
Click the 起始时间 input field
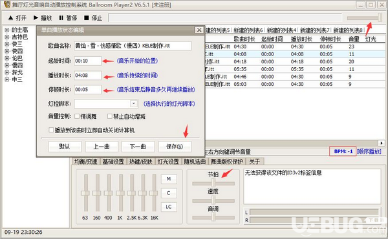tap(87, 61)
